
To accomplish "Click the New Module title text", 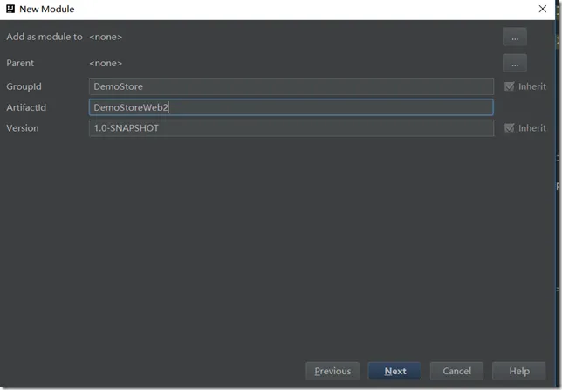I will tap(47, 9).
